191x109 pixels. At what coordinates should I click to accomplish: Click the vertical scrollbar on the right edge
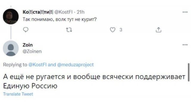[x=189, y=72]
